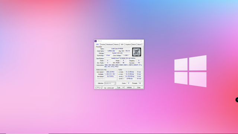
Task: Click the Ext. Model value field
Action: tap(123, 63)
